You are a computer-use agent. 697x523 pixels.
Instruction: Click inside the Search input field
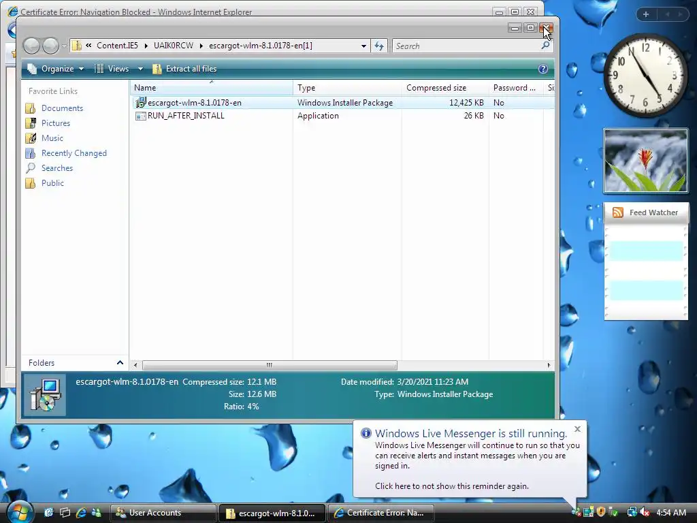click(x=466, y=46)
